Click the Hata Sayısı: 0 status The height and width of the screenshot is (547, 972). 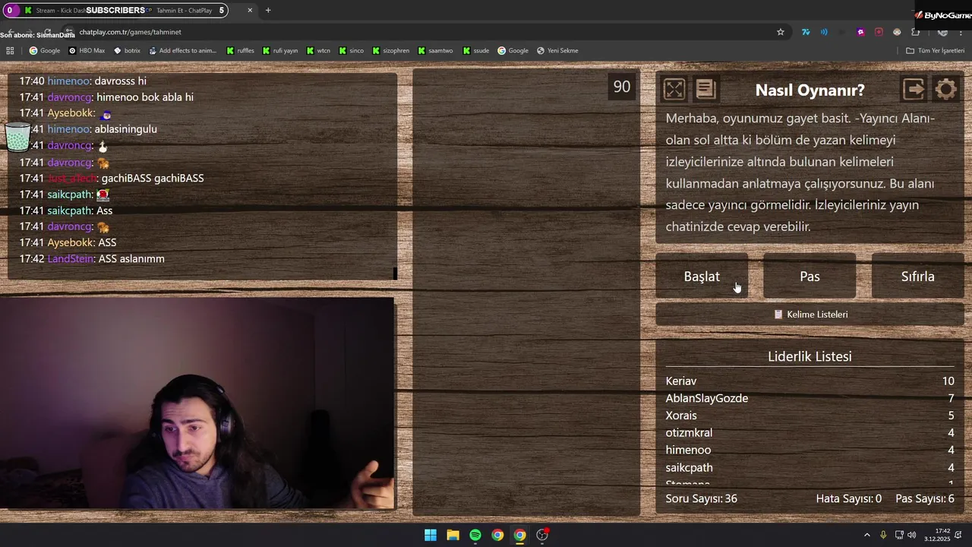pyautogui.click(x=848, y=499)
